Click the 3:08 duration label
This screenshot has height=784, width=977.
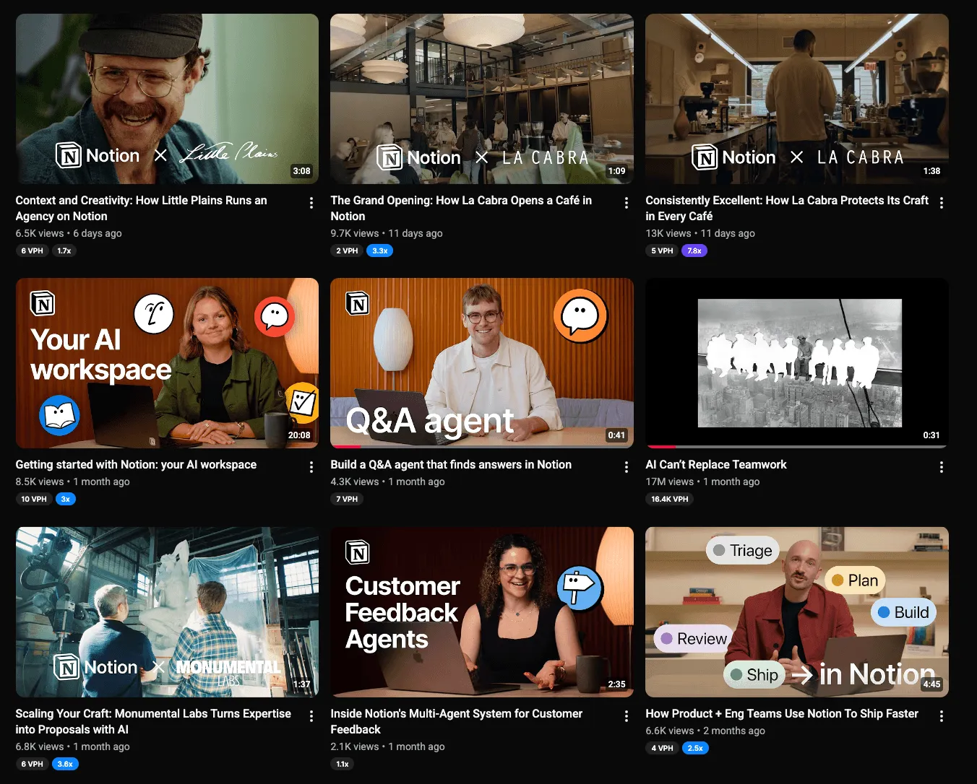point(301,171)
